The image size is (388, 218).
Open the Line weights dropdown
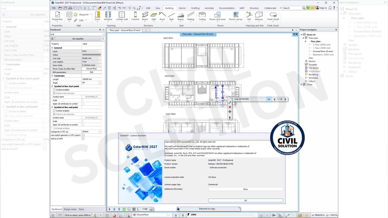pos(100,62)
